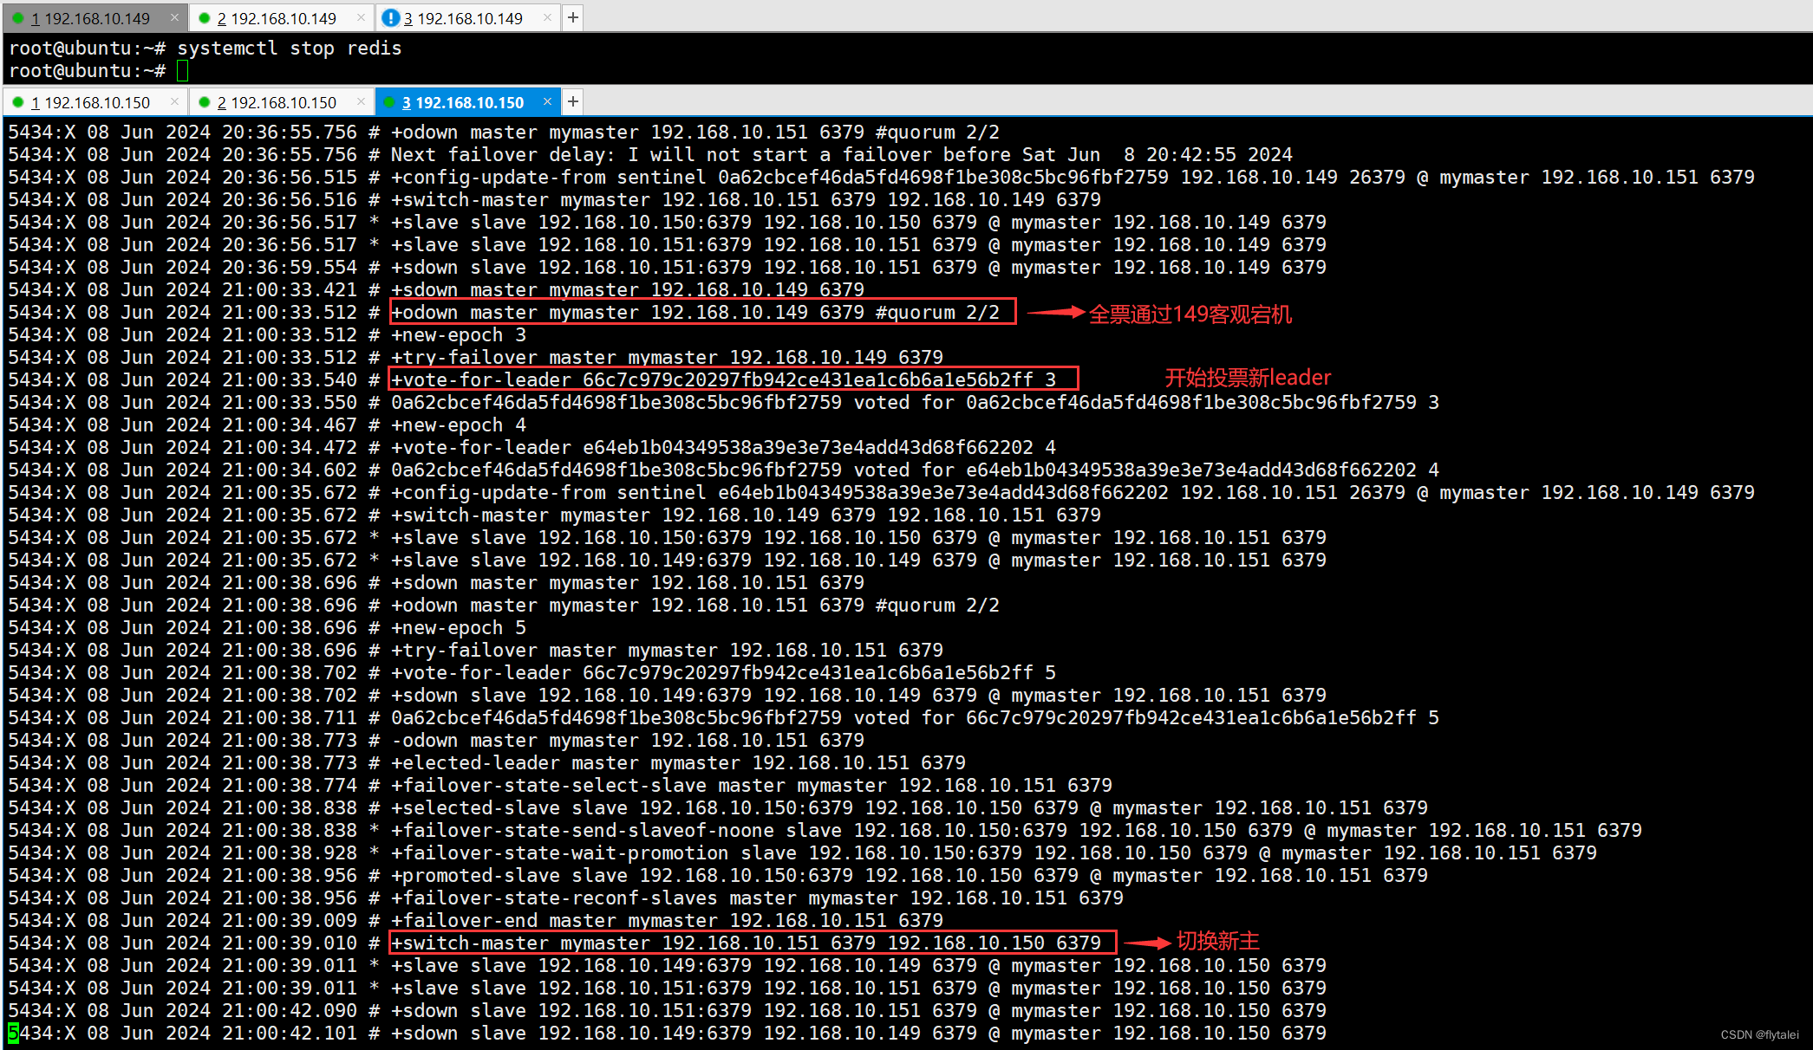This screenshot has height=1050, width=1813.
Task: Switch to tab 2 192.168.10.150
Action: [283, 102]
